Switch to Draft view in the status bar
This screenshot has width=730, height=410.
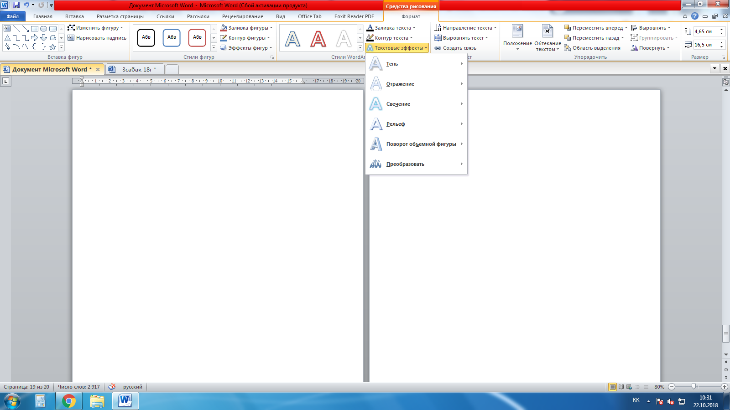(646, 387)
